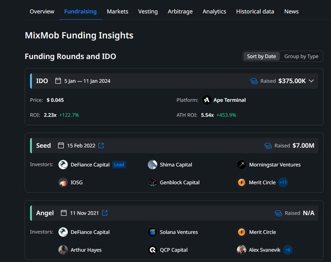The width and height of the screenshot is (331, 262).
Task: Open Solana Ventures investor page
Action: pyautogui.click(x=179, y=232)
